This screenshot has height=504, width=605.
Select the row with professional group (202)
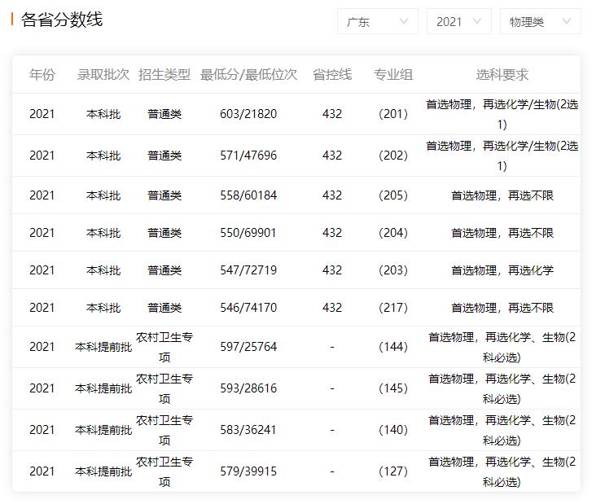pos(393,156)
